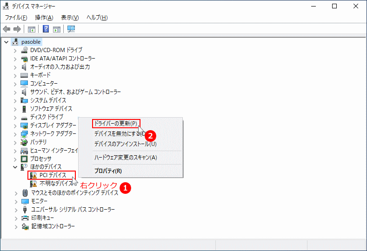
Task: Click the プロセッサ chip icon
Action: coord(24,159)
